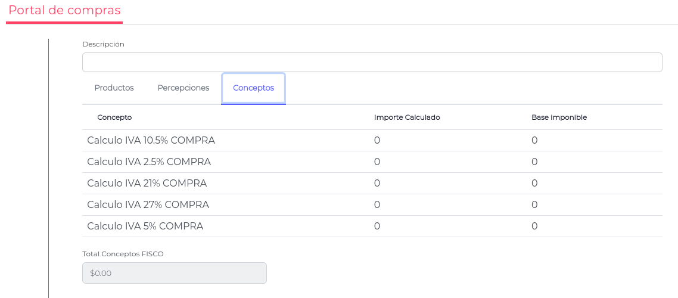Click Base imponible value for IVA 21%
Image resolution: width=678 pixels, height=298 pixels.
pyautogui.click(x=534, y=184)
